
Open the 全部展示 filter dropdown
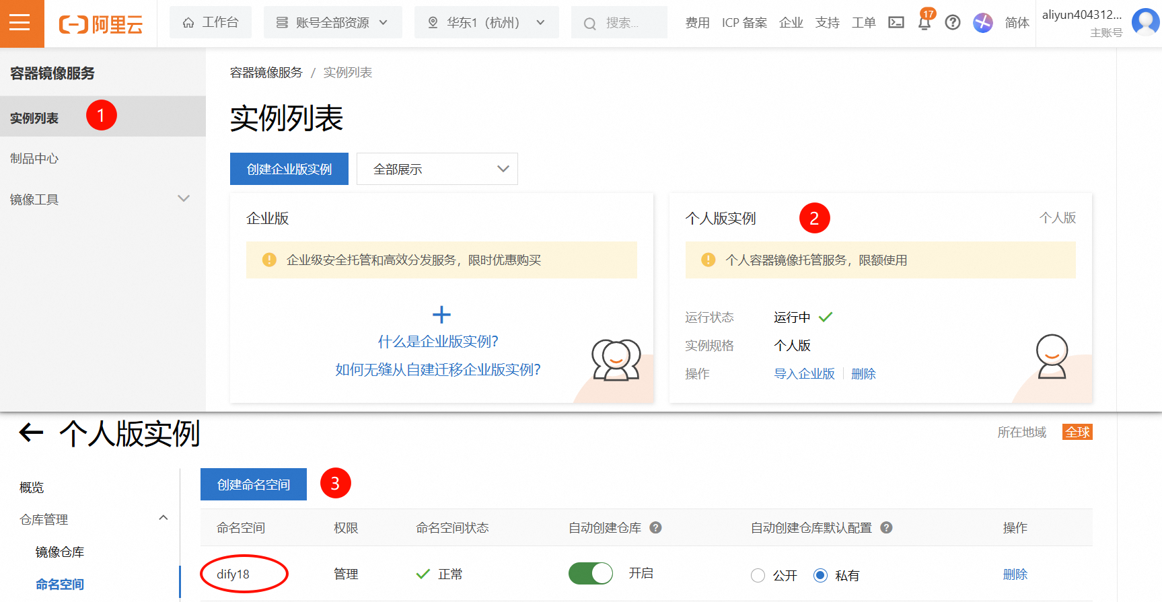[x=437, y=169]
